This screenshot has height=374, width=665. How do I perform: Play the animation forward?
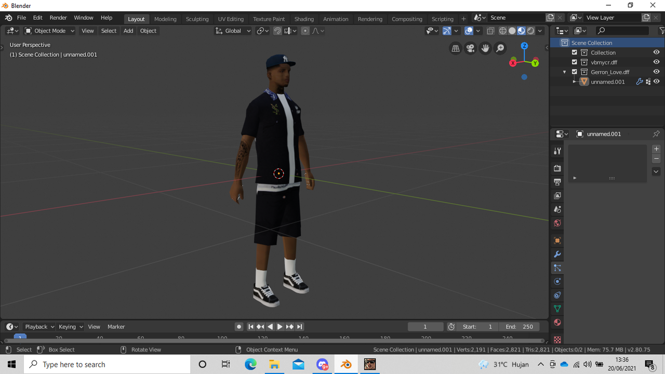(280, 327)
